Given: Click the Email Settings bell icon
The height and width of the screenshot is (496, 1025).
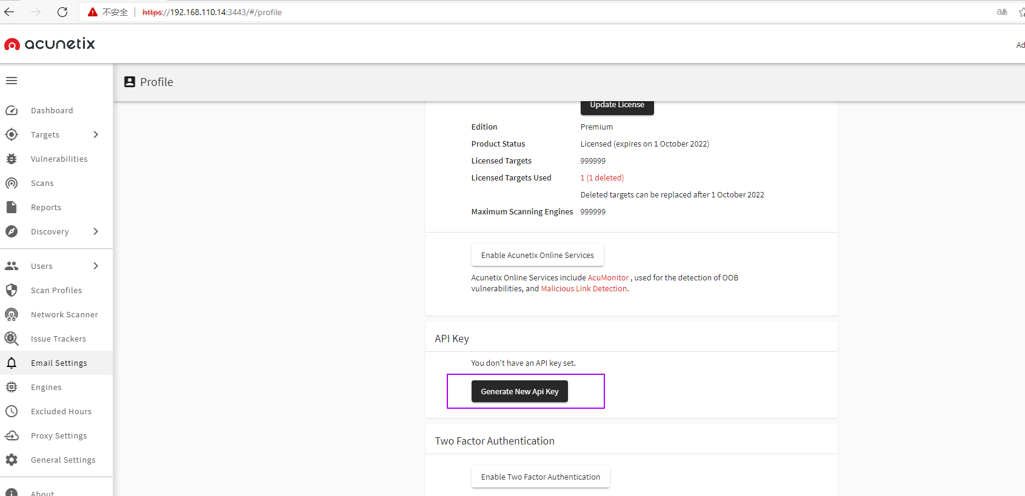Looking at the screenshot, I should coord(12,363).
